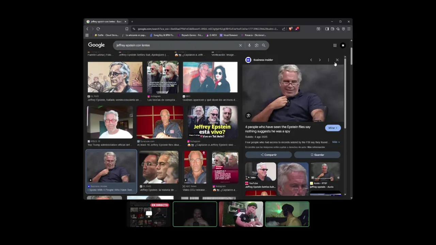This screenshot has height=245, width=436.
Task: Show the next image in preview panel
Action: tap(320, 60)
